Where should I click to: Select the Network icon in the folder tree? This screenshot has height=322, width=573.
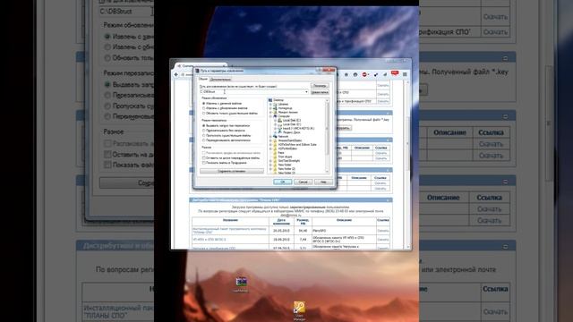point(275,136)
